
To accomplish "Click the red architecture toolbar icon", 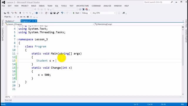I will [x=86, y=9].
